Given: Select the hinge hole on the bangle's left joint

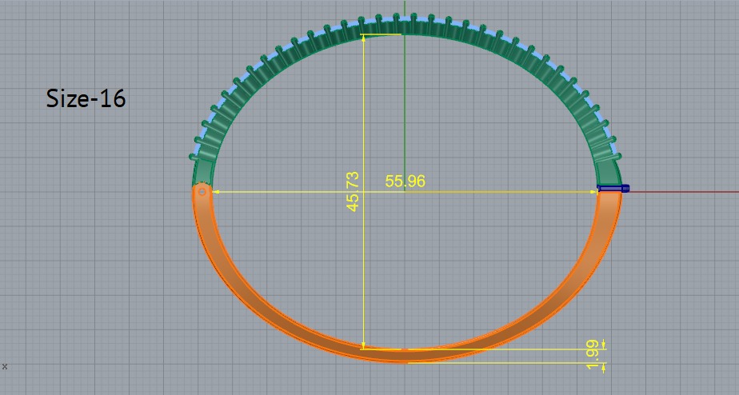Looking at the screenshot, I should pos(202,192).
